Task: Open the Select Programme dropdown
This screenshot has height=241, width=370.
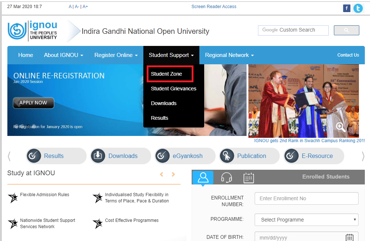Action: (306, 219)
